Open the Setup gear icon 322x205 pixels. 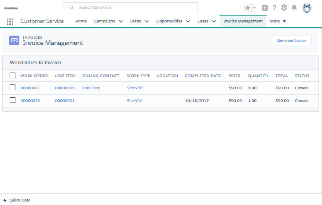pos(284,7)
